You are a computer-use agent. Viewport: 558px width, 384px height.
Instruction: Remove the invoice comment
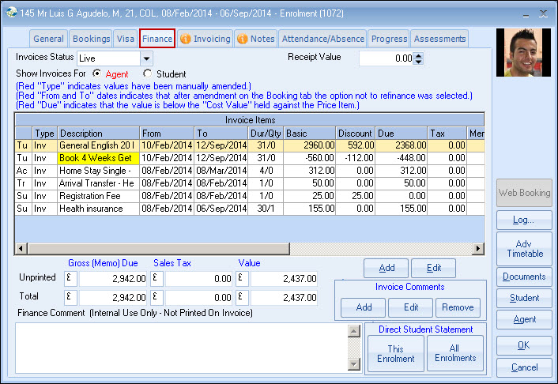click(458, 307)
